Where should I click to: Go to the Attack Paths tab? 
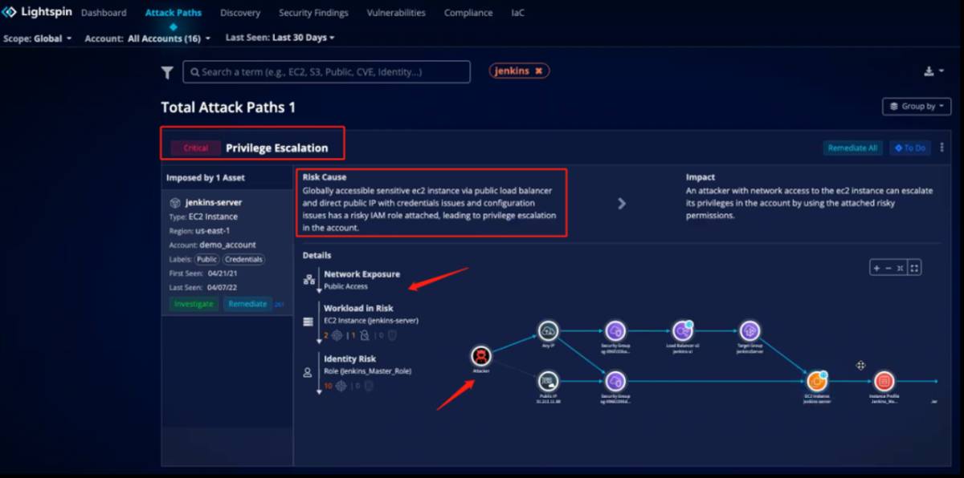pyautogui.click(x=174, y=13)
